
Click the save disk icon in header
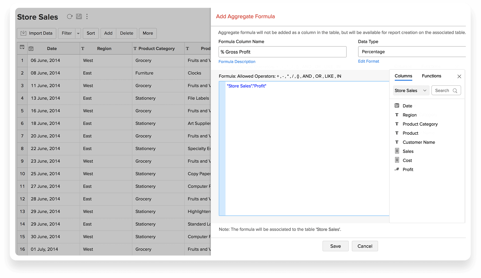(79, 17)
